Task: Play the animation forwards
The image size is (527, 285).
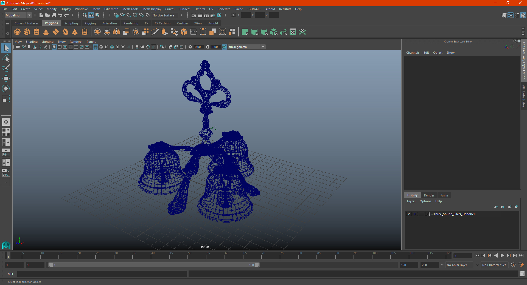Action: point(502,255)
